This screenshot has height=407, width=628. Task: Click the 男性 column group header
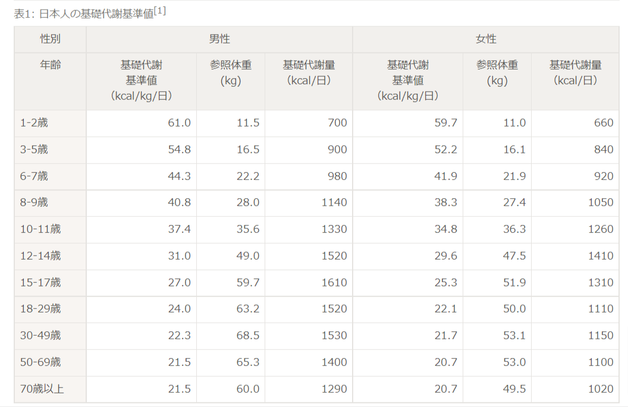pos(219,39)
